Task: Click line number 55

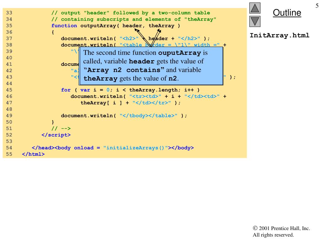Action: tap(9, 154)
